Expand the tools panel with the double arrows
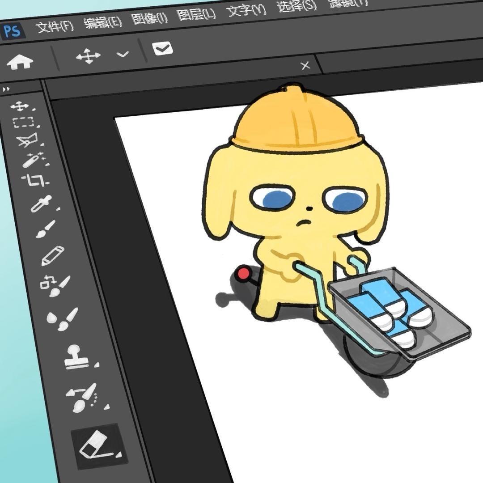Image resolution: width=483 pixels, height=483 pixels. pyautogui.click(x=6, y=89)
